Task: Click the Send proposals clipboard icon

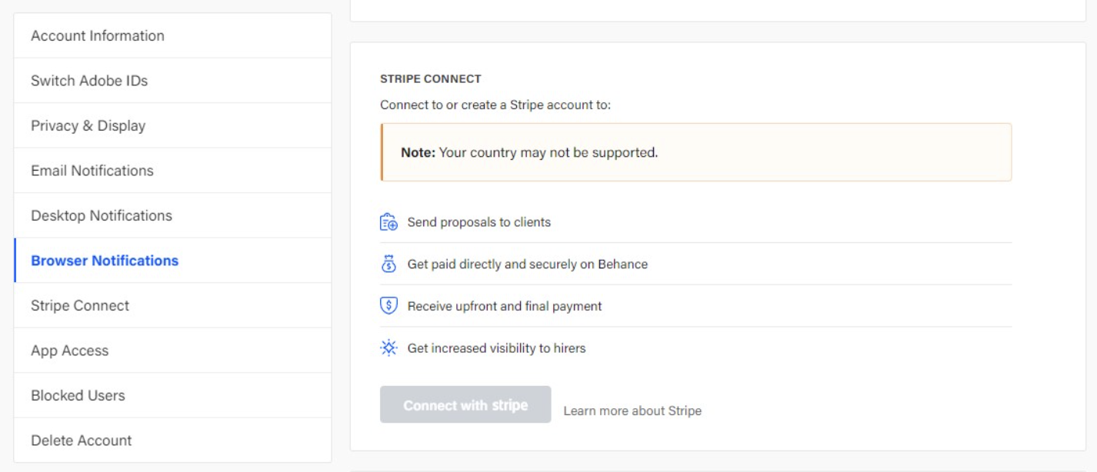Action: click(x=389, y=222)
